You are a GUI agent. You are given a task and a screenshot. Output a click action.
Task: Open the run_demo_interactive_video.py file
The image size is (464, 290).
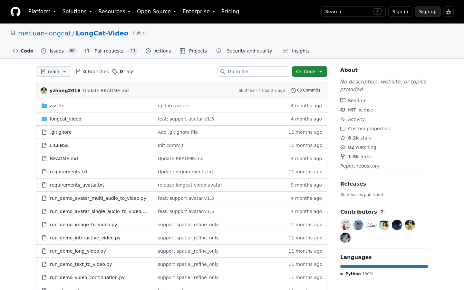click(x=85, y=238)
